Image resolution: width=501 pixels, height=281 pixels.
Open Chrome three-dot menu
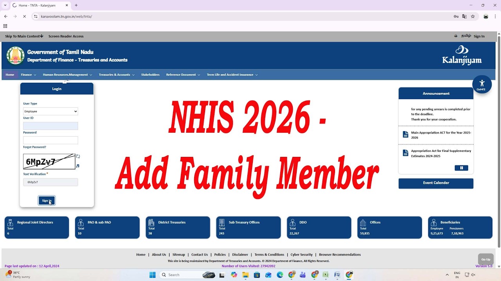pos(495,16)
